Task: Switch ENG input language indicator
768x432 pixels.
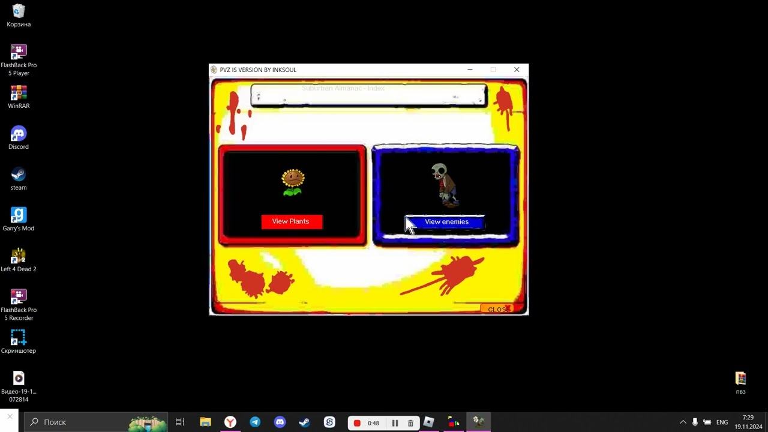Action: point(722,422)
